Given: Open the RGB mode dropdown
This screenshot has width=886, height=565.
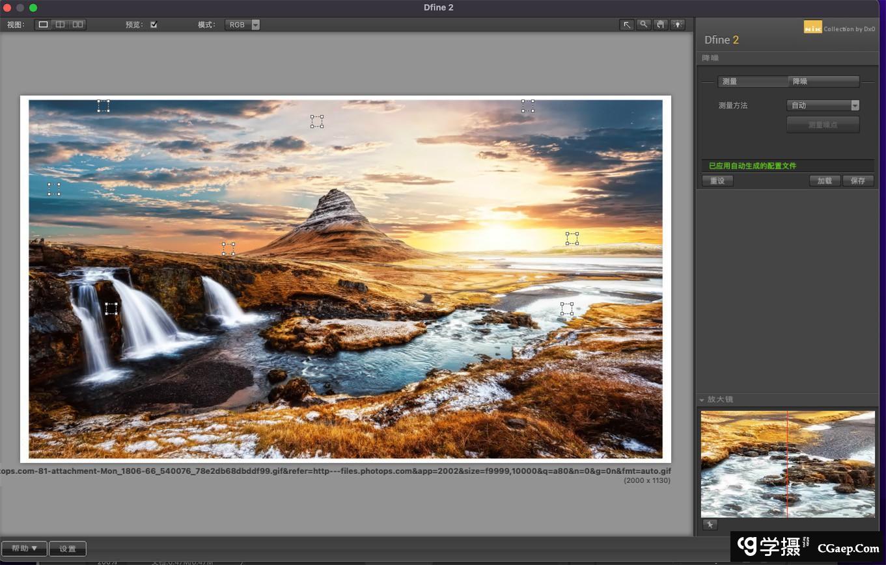Looking at the screenshot, I should click(242, 25).
